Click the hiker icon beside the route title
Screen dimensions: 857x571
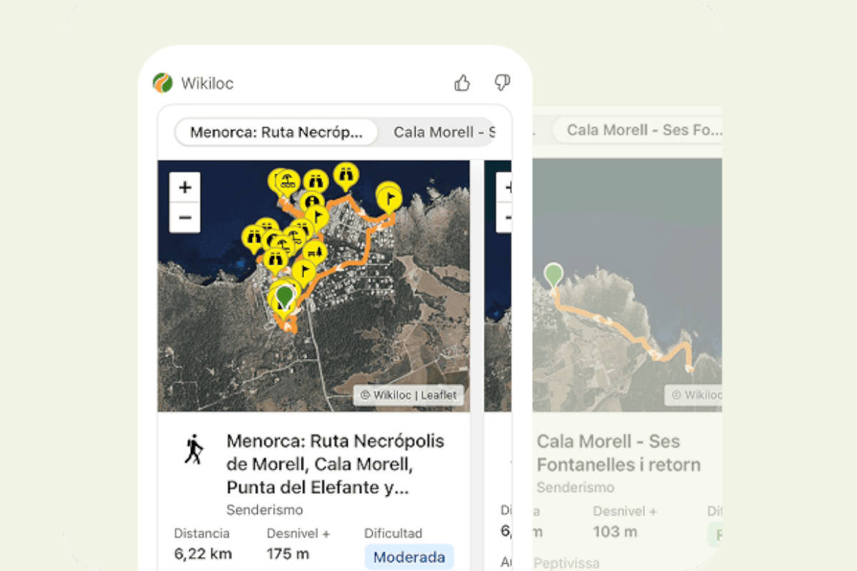[194, 450]
